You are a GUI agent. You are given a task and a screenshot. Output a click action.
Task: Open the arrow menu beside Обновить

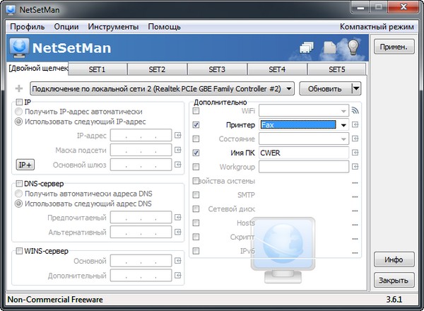point(356,89)
